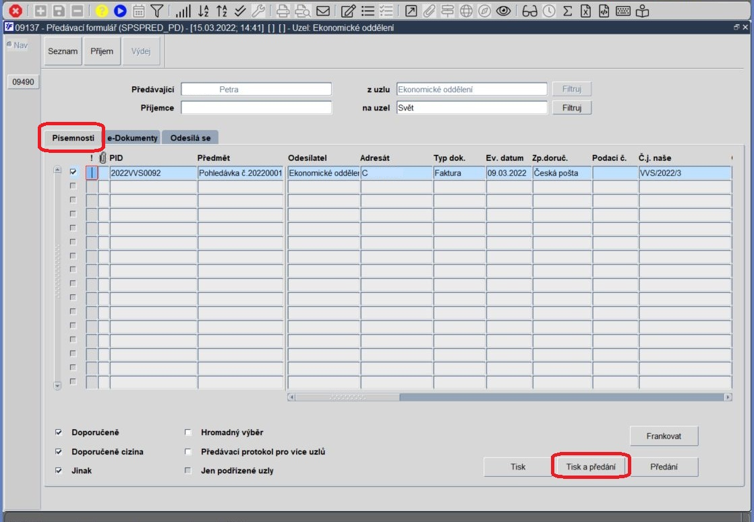Click the horizontal table scrollbar
Viewport: 754px width, 522px height.
point(510,397)
